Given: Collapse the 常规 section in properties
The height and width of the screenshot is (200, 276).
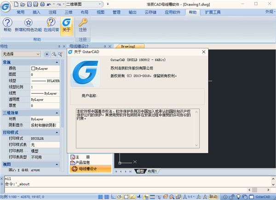Looking at the screenshot, I should pyautogui.click(x=57, y=62).
